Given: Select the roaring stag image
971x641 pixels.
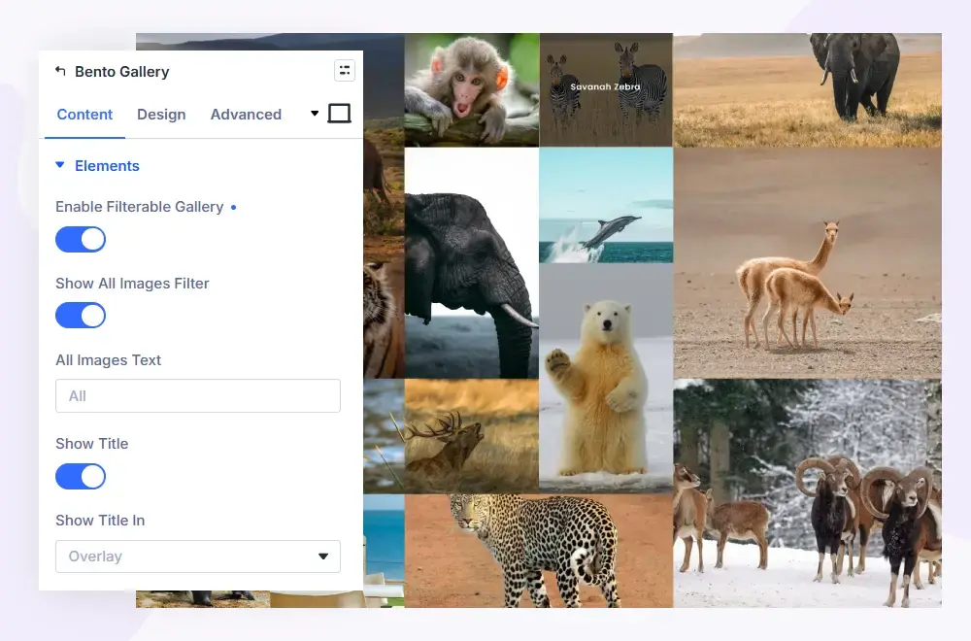Looking at the screenshot, I should pos(472,436).
